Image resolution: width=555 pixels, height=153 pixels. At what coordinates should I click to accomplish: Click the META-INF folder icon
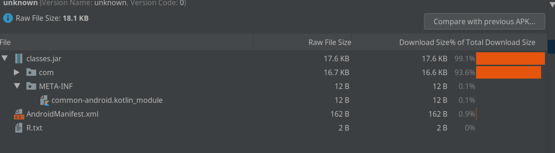coord(31,86)
